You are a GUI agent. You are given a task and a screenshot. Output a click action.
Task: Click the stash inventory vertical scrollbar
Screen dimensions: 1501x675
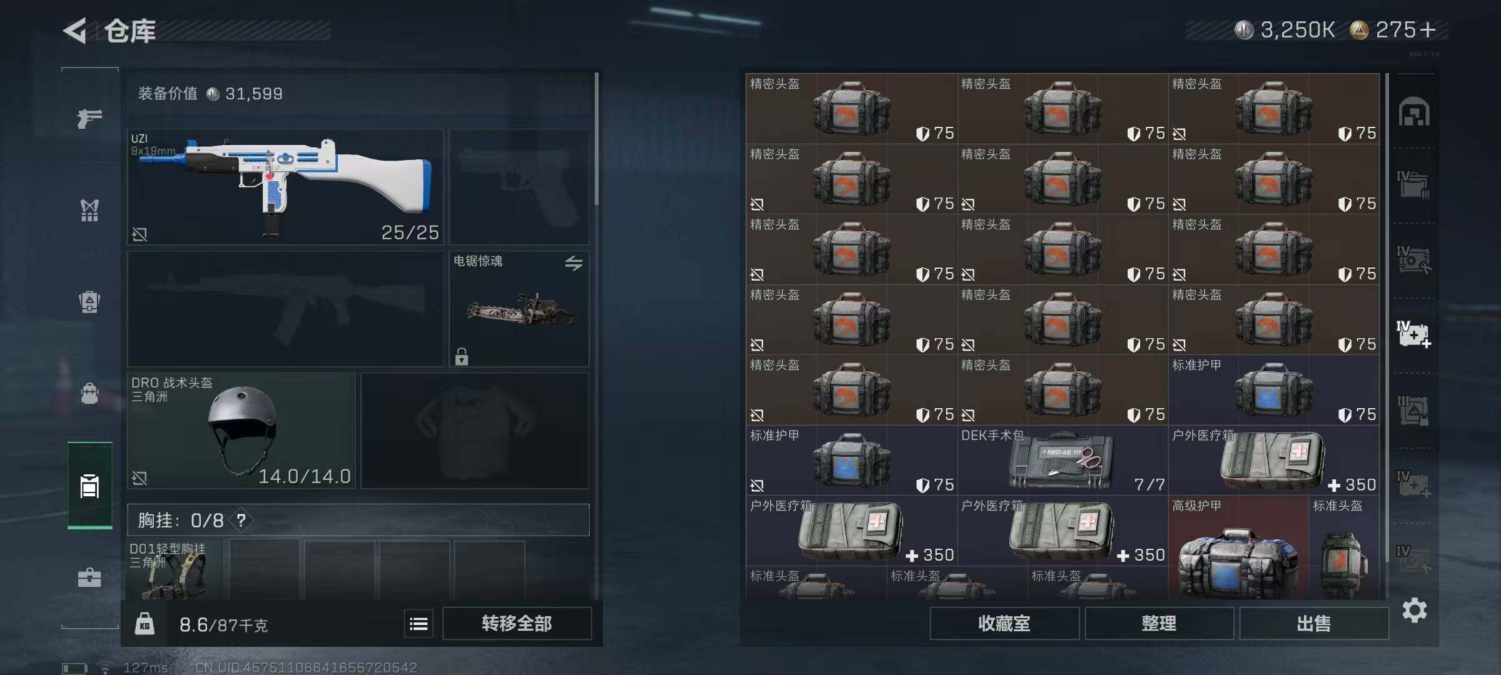pos(1387,319)
